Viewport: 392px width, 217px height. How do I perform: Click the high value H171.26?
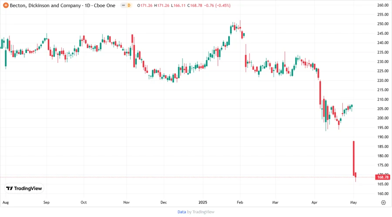[x=162, y=5]
